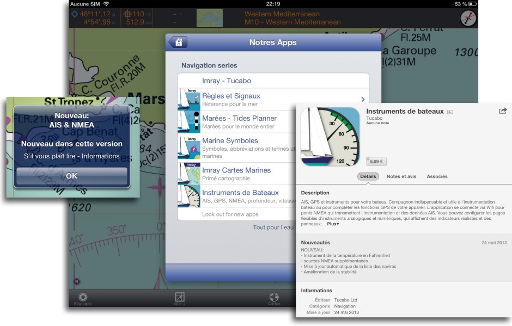Buy the app with the 5,99 € button
This screenshot has width=512, height=326.
(376, 161)
